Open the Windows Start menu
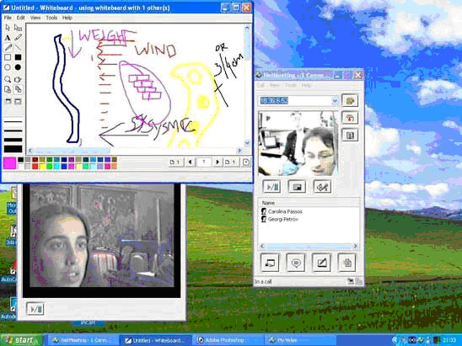This screenshot has height=346, width=462. 22,340
